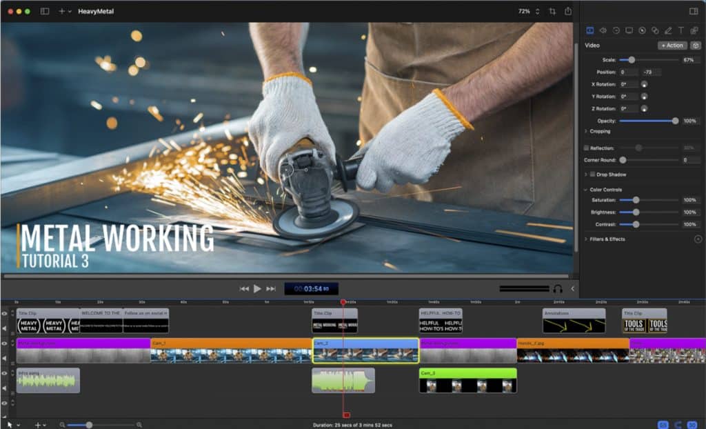Open the Video properties inspector tab
Screen dimensions: 706x429
click(590, 30)
